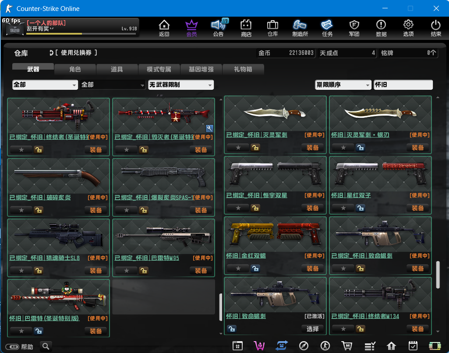Viewport: 449px width, 353px height.
Task: Click the level 928 rank badge
Action: click(x=14, y=29)
